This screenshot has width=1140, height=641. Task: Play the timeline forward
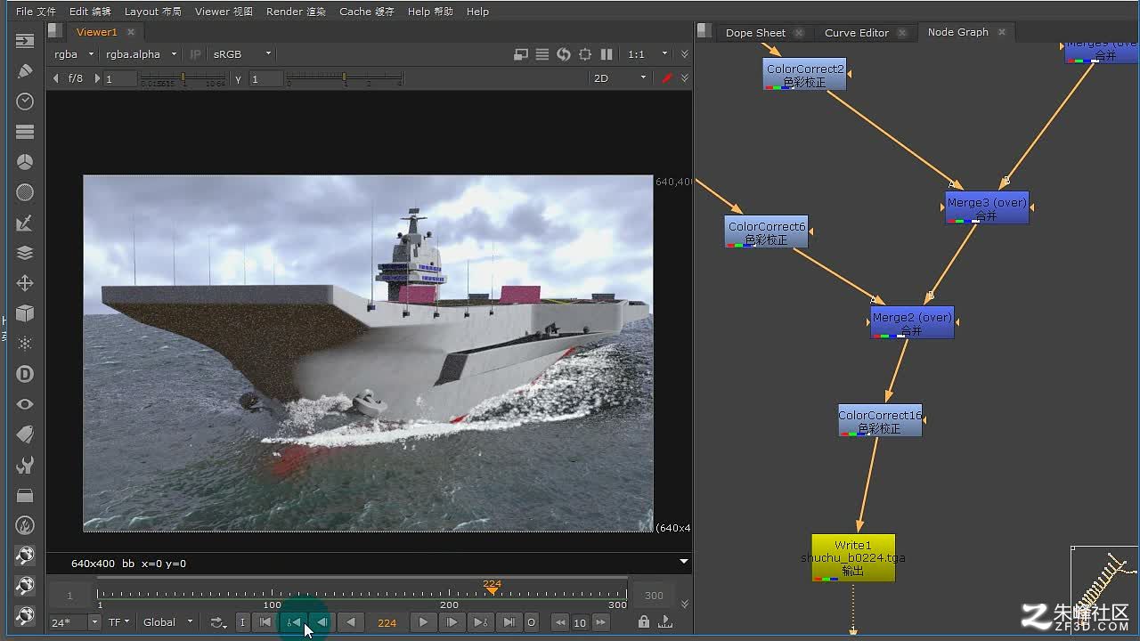(423, 622)
